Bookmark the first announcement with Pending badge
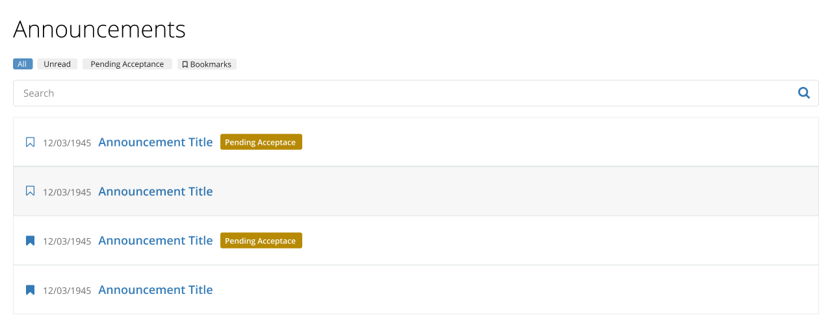This screenshot has width=832, height=327. pyautogui.click(x=30, y=142)
